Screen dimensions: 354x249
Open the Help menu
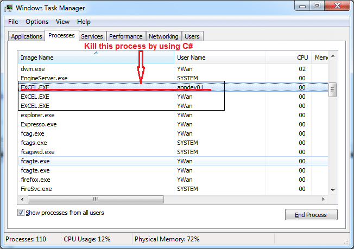pos(84,22)
